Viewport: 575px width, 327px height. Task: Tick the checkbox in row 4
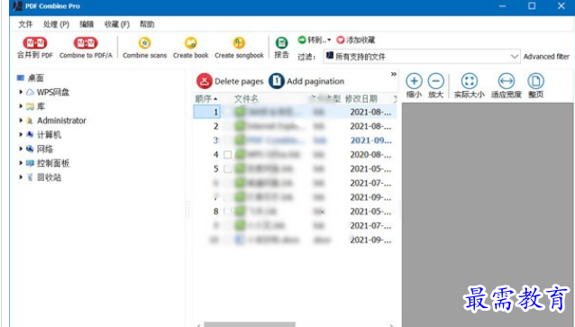(x=227, y=154)
